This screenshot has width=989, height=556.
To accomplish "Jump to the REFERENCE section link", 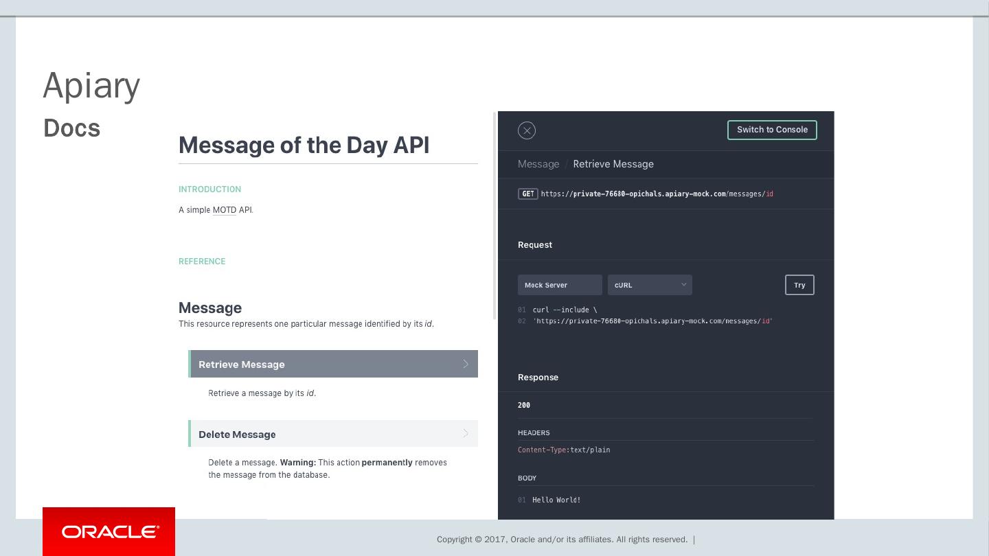I will (x=202, y=262).
